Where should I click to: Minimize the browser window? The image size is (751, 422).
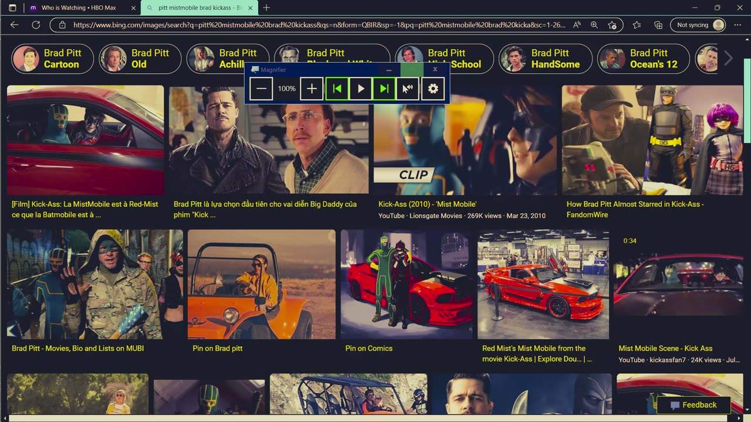[695, 8]
